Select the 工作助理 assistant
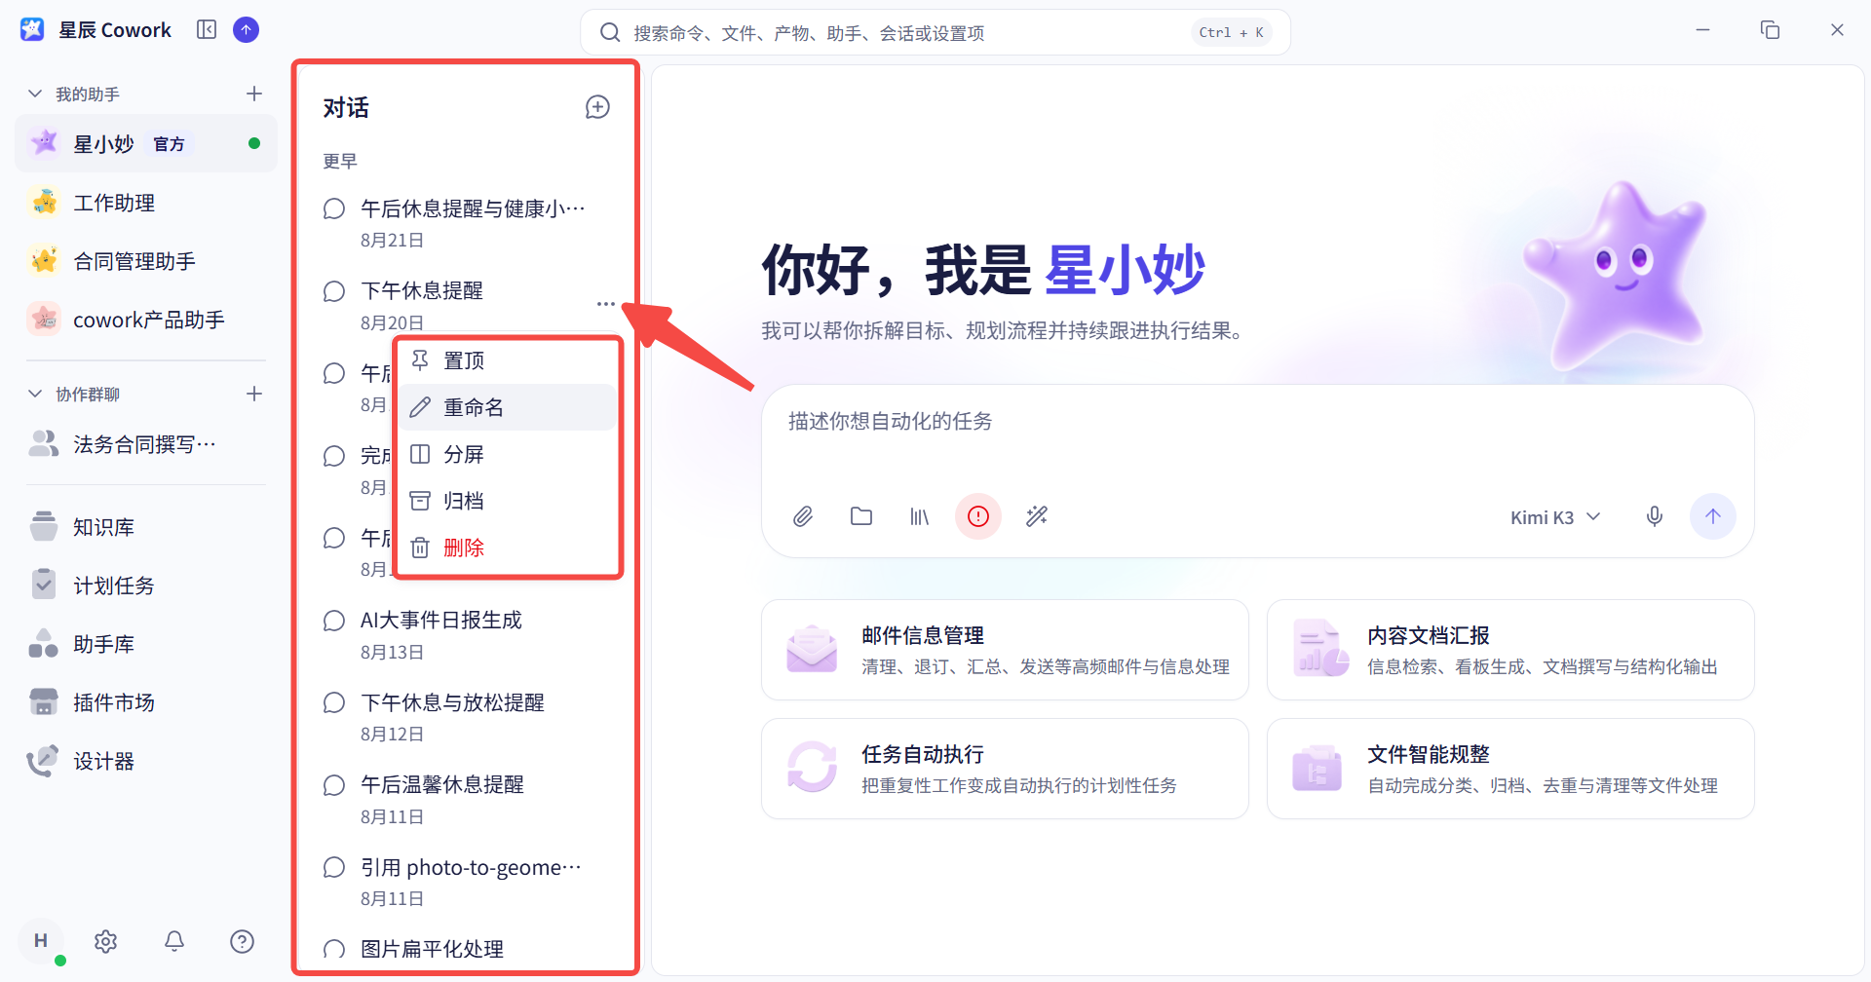The height and width of the screenshot is (982, 1871). pos(146,203)
